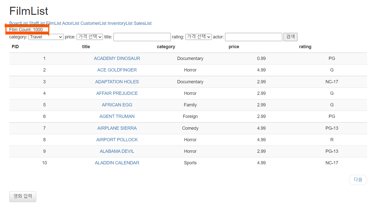The width and height of the screenshot is (379, 209).
Task: Select 0.99 price of ACADEMY DINOSAUR
Action: (261, 58)
